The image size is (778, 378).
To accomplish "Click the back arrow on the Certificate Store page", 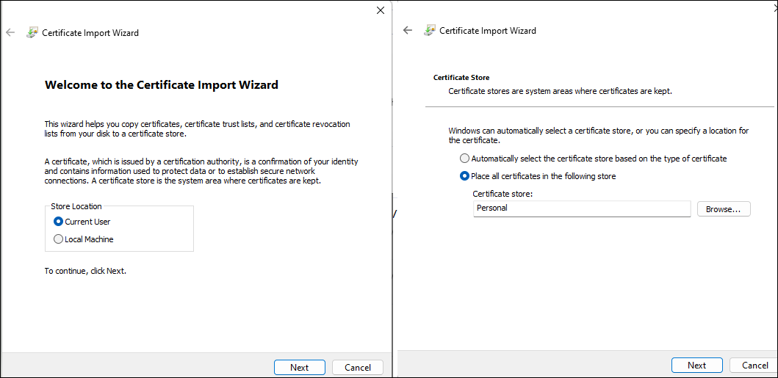I will click(x=408, y=30).
